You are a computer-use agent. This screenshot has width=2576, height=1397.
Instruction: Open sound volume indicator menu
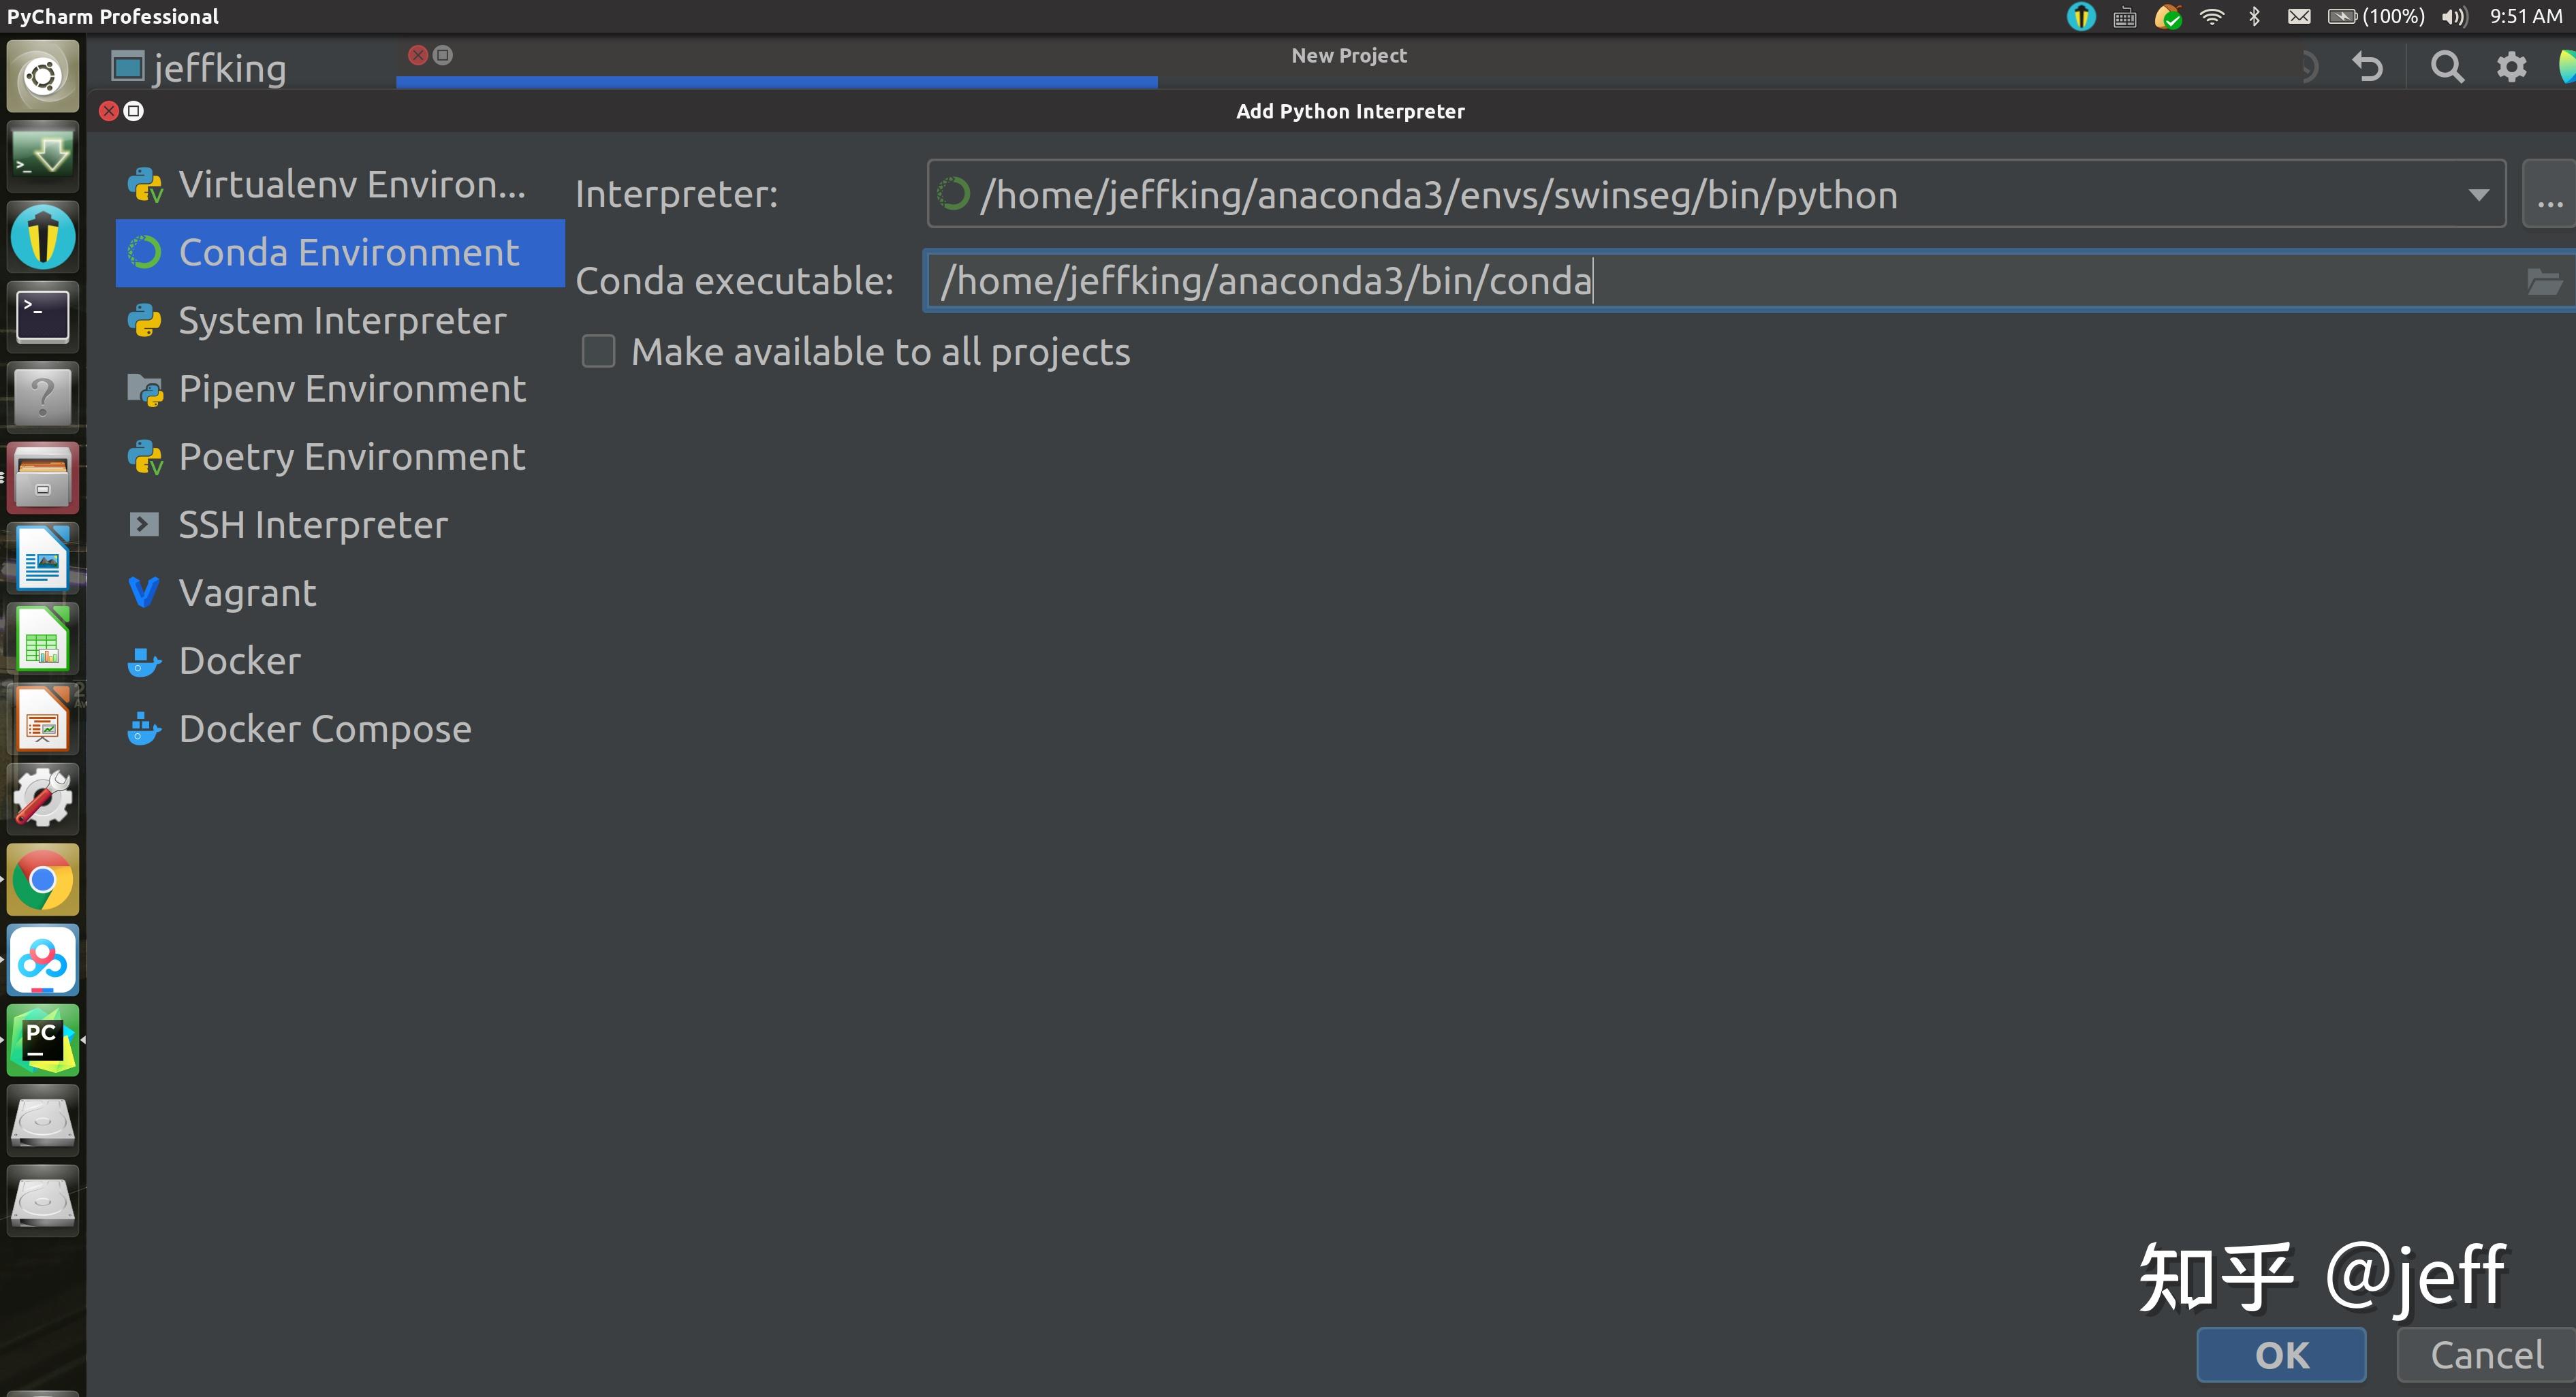pyautogui.click(x=2454, y=16)
